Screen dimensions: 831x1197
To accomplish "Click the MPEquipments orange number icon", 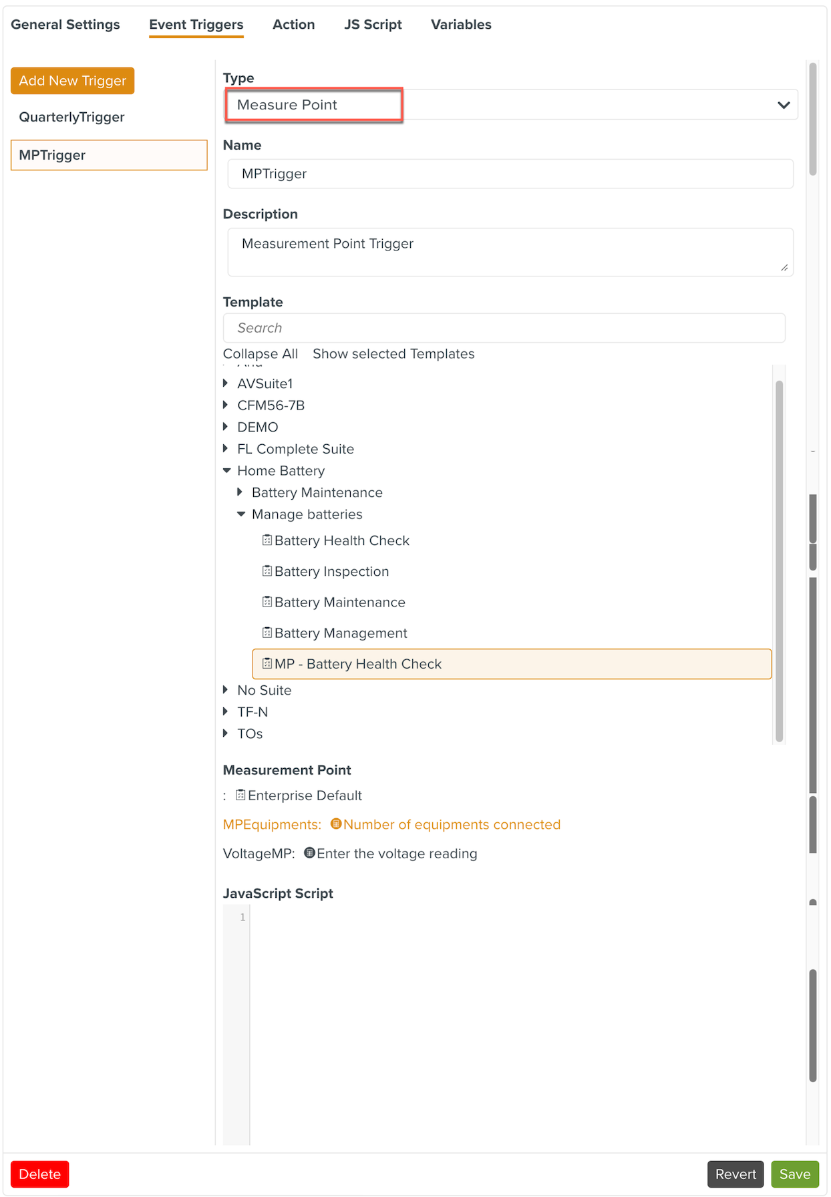I will click(x=336, y=824).
